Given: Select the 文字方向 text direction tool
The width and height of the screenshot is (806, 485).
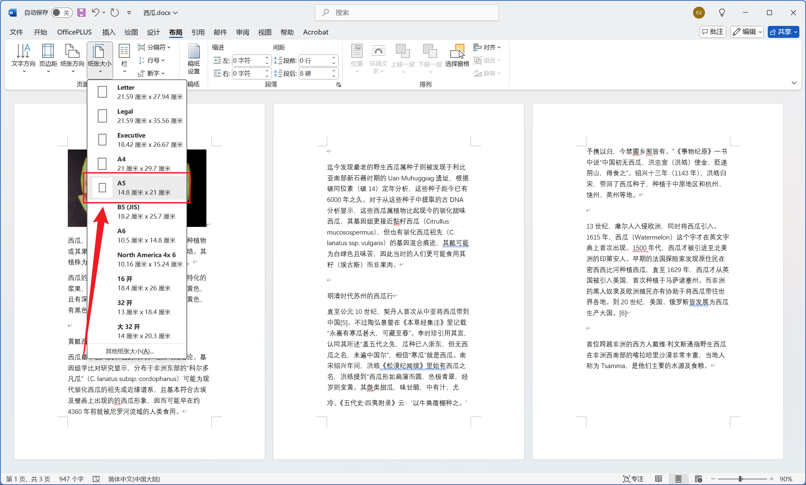Looking at the screenshot, I should click(x=23, y=56).
